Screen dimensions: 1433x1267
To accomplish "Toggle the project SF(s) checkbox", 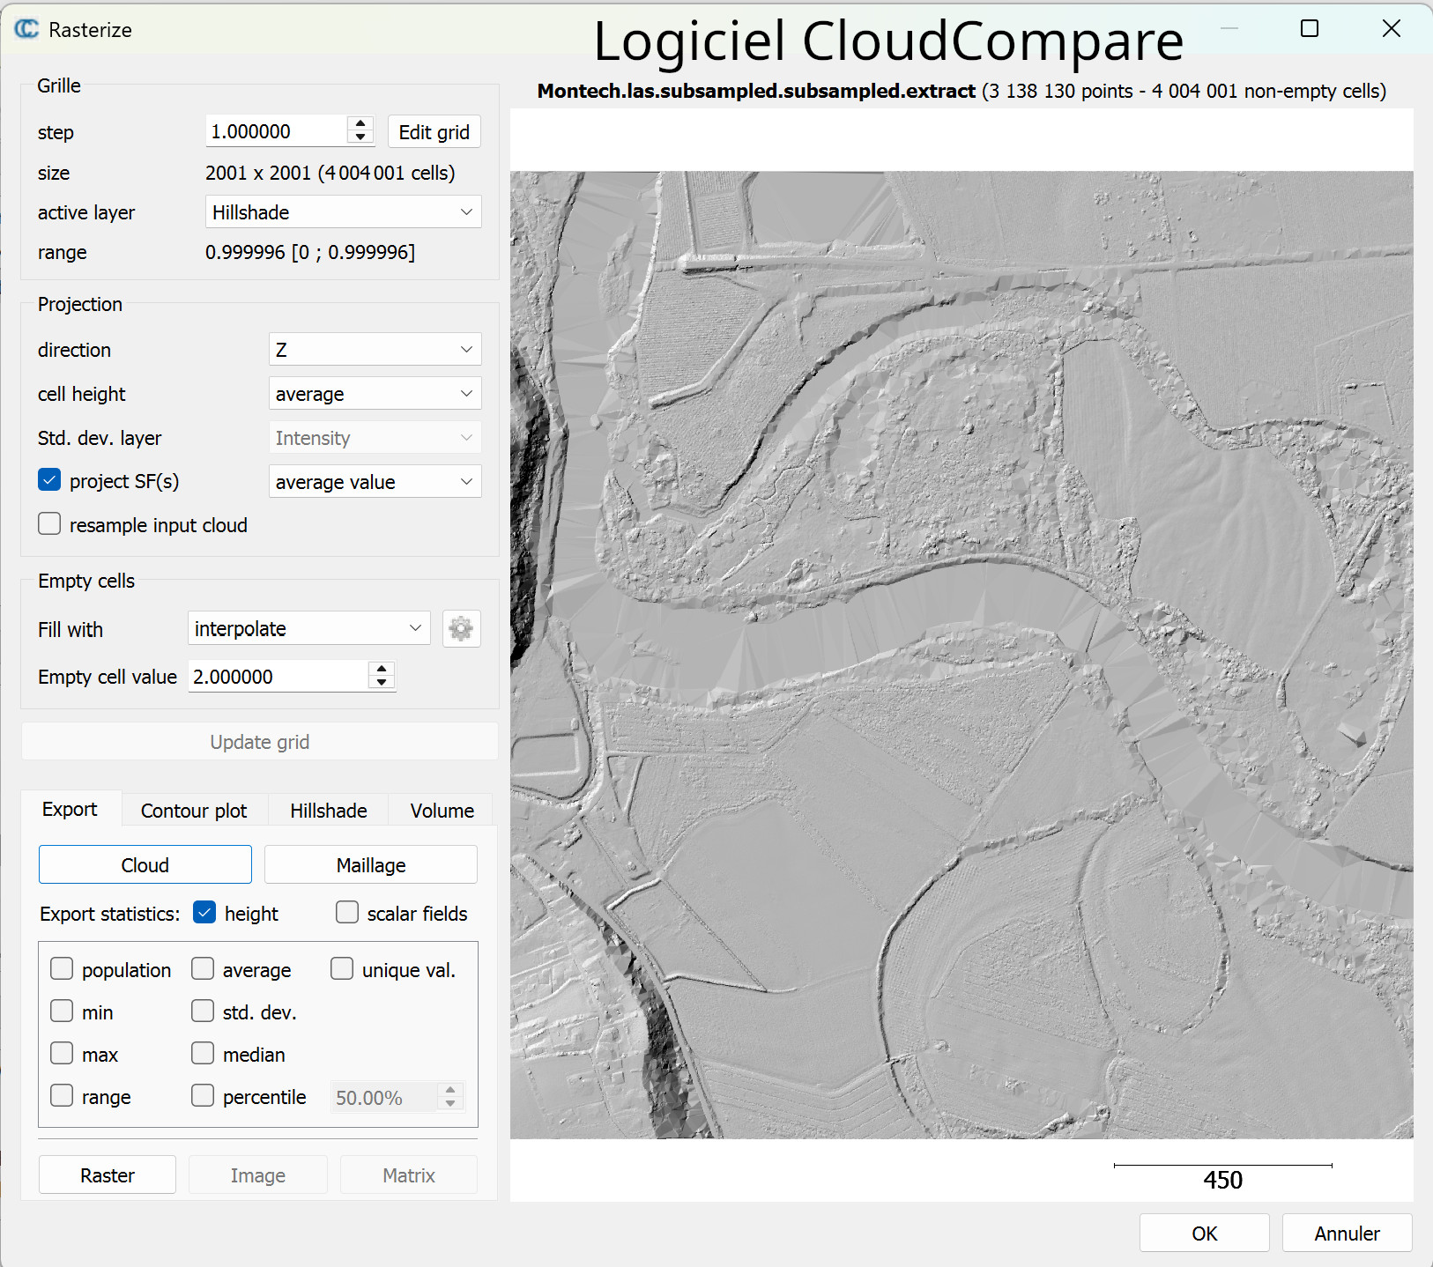I will 49,480.
